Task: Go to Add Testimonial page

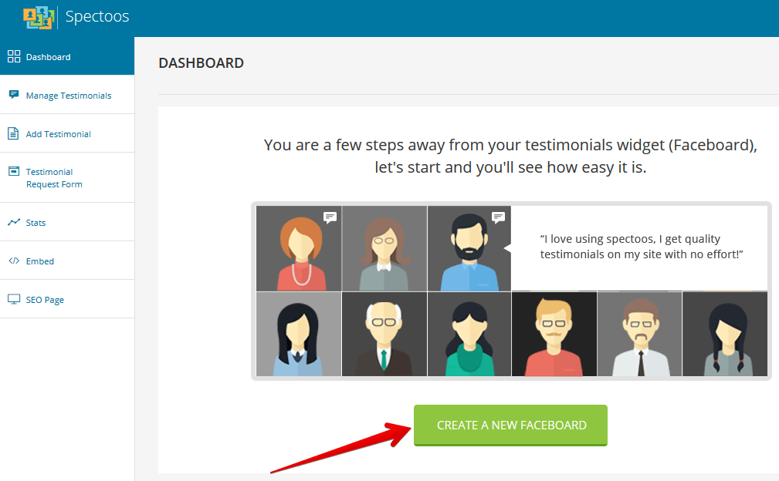Action: pyautogui.click(x=67, y=133)
